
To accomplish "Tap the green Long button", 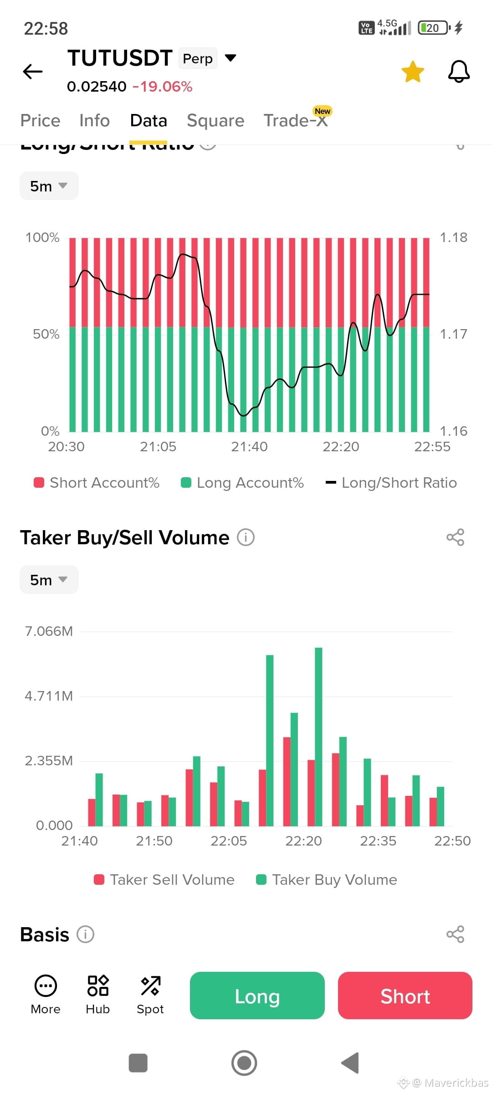I will coord(257,996).
